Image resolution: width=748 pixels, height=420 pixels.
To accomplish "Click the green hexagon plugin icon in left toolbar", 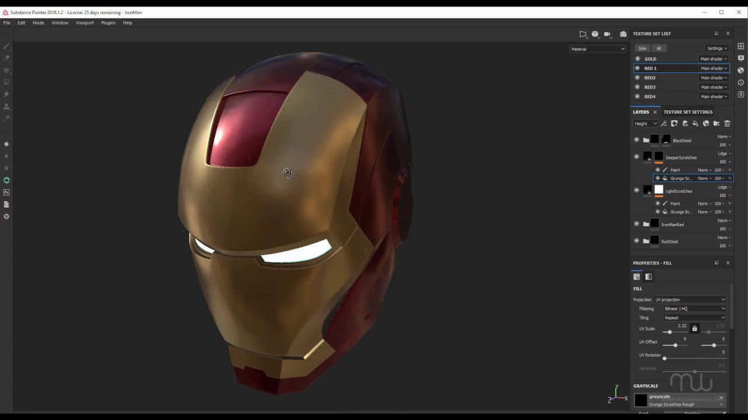I will (6, 180).
